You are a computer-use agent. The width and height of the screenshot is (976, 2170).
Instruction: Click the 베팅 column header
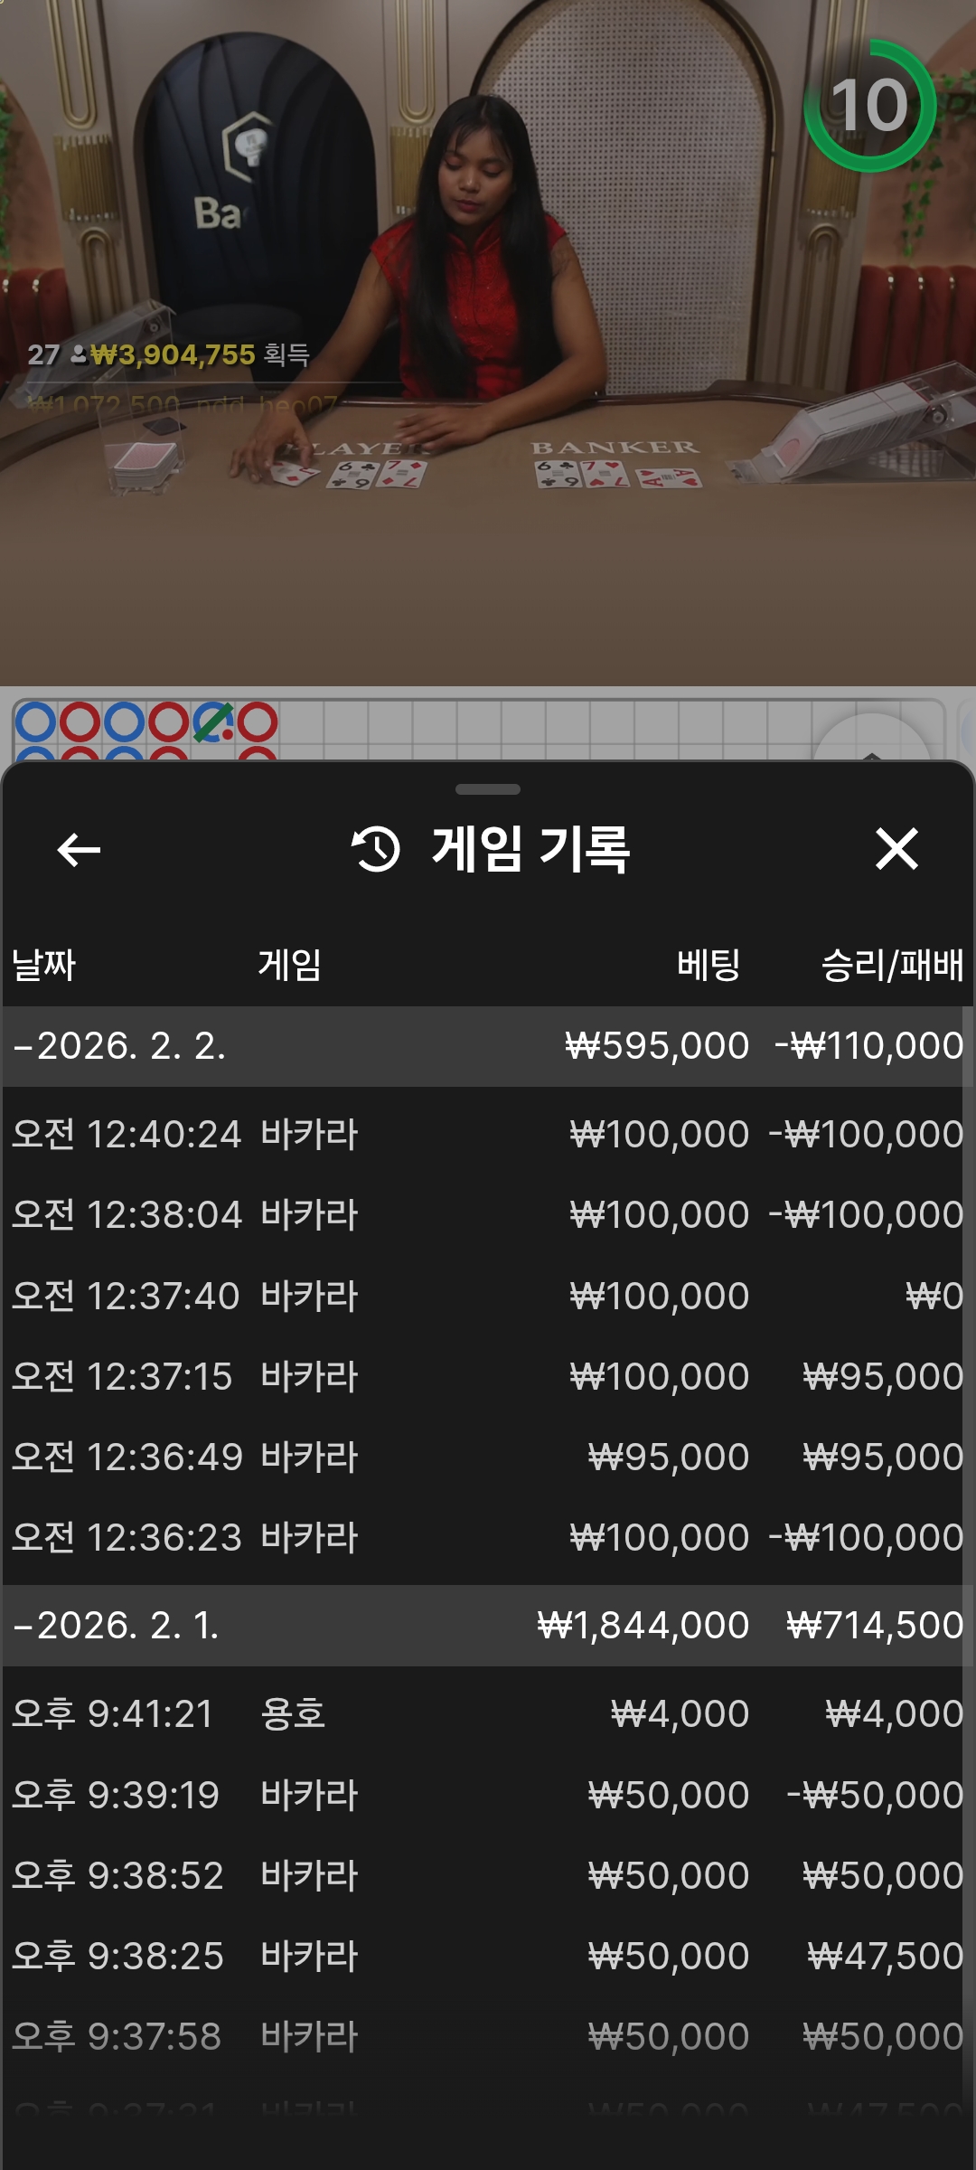(x=709, y=965)
